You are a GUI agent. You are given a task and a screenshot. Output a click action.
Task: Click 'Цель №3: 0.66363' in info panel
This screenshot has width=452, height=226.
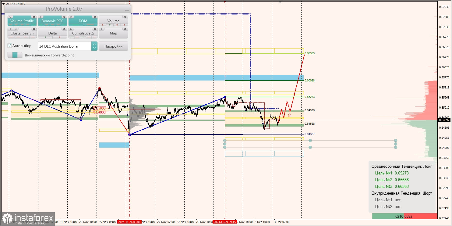(392, 186)
